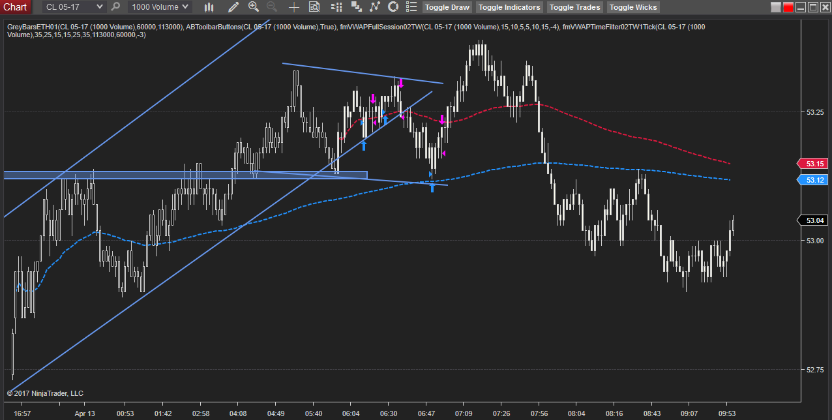Click the Toggle Trades button
This screenshot has height=420, width=832.
coord(575,7)
